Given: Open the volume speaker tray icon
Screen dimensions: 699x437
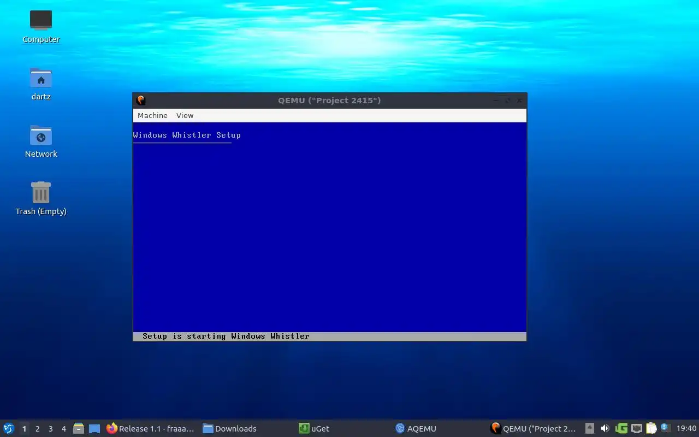Looking at the screenshot, I should (x=605, y=429).
